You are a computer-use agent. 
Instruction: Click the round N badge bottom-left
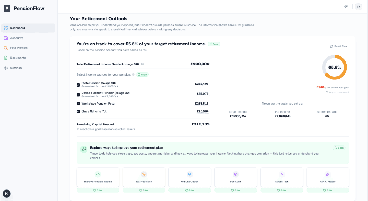click(6, 194)
